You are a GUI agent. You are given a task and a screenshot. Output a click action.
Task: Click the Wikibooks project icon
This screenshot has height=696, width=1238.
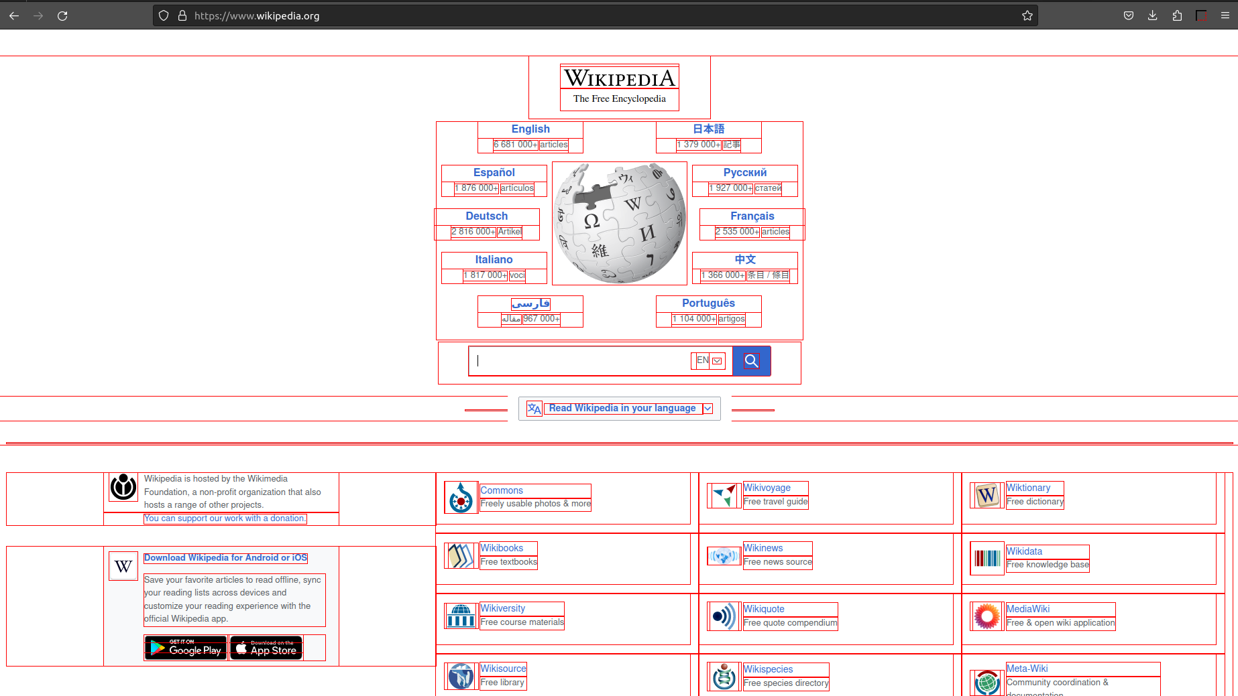(x=461, y=556)
